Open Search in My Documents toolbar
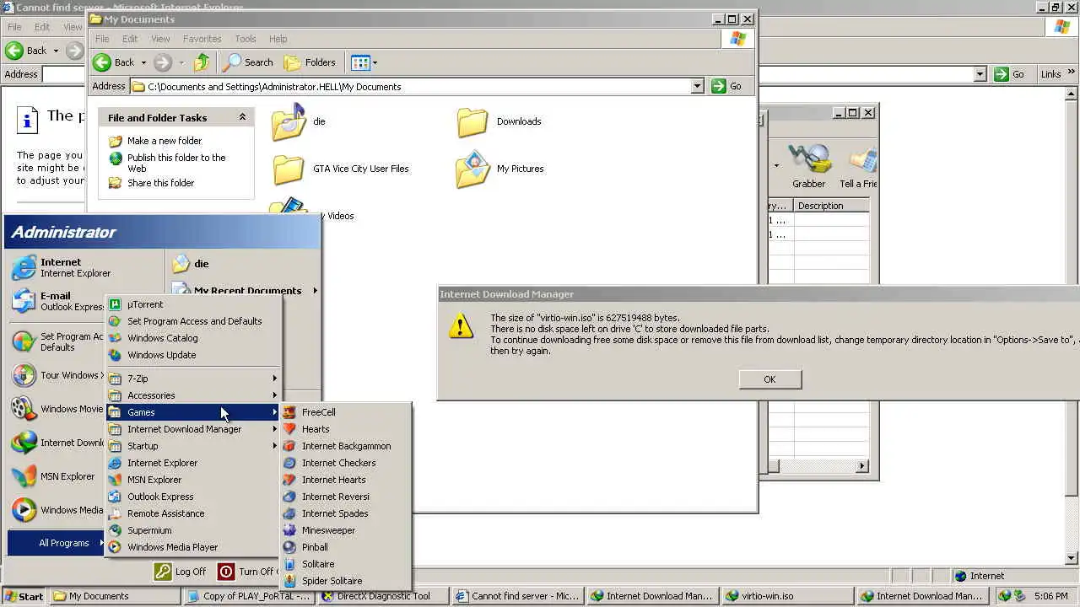 tap(248, 62)
